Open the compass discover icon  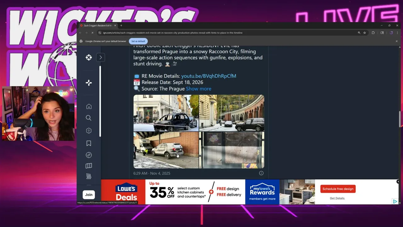click(89, 155)
